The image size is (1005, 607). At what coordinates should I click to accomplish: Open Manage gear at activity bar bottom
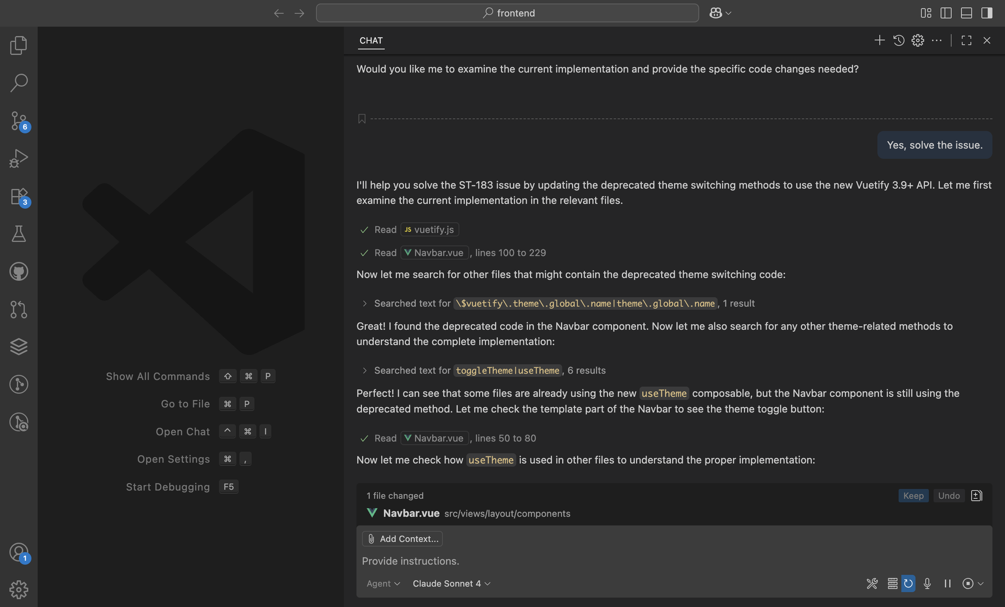click(x=19, y=590)
